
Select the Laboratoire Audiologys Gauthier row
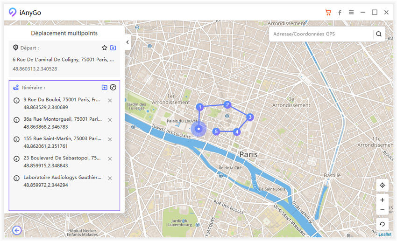coord(62,181)
